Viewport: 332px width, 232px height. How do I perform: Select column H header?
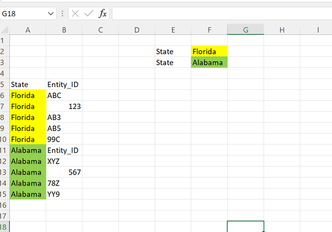pos(282,30)
